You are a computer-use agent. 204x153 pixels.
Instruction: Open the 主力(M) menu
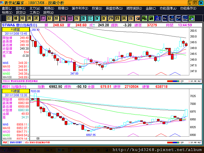click(35, 8)
